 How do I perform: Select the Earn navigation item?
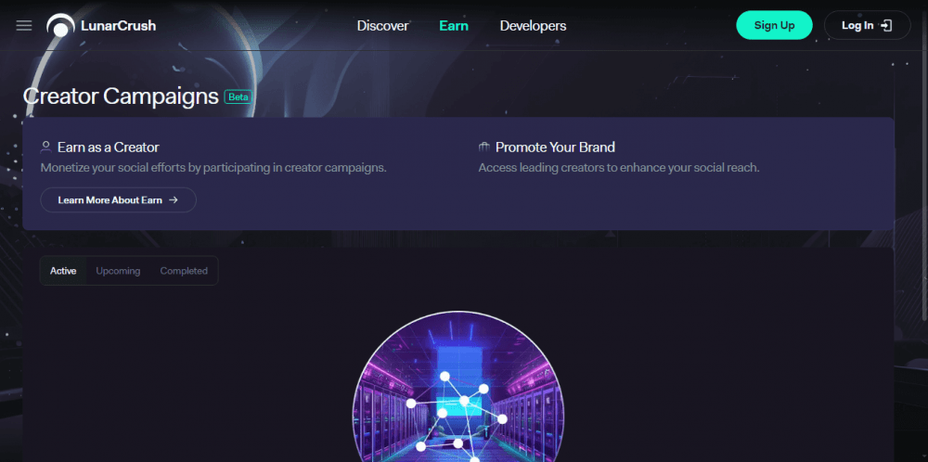coord(454,25)
